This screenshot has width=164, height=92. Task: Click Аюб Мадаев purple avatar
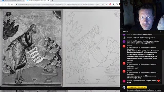(x=124, y=41)
